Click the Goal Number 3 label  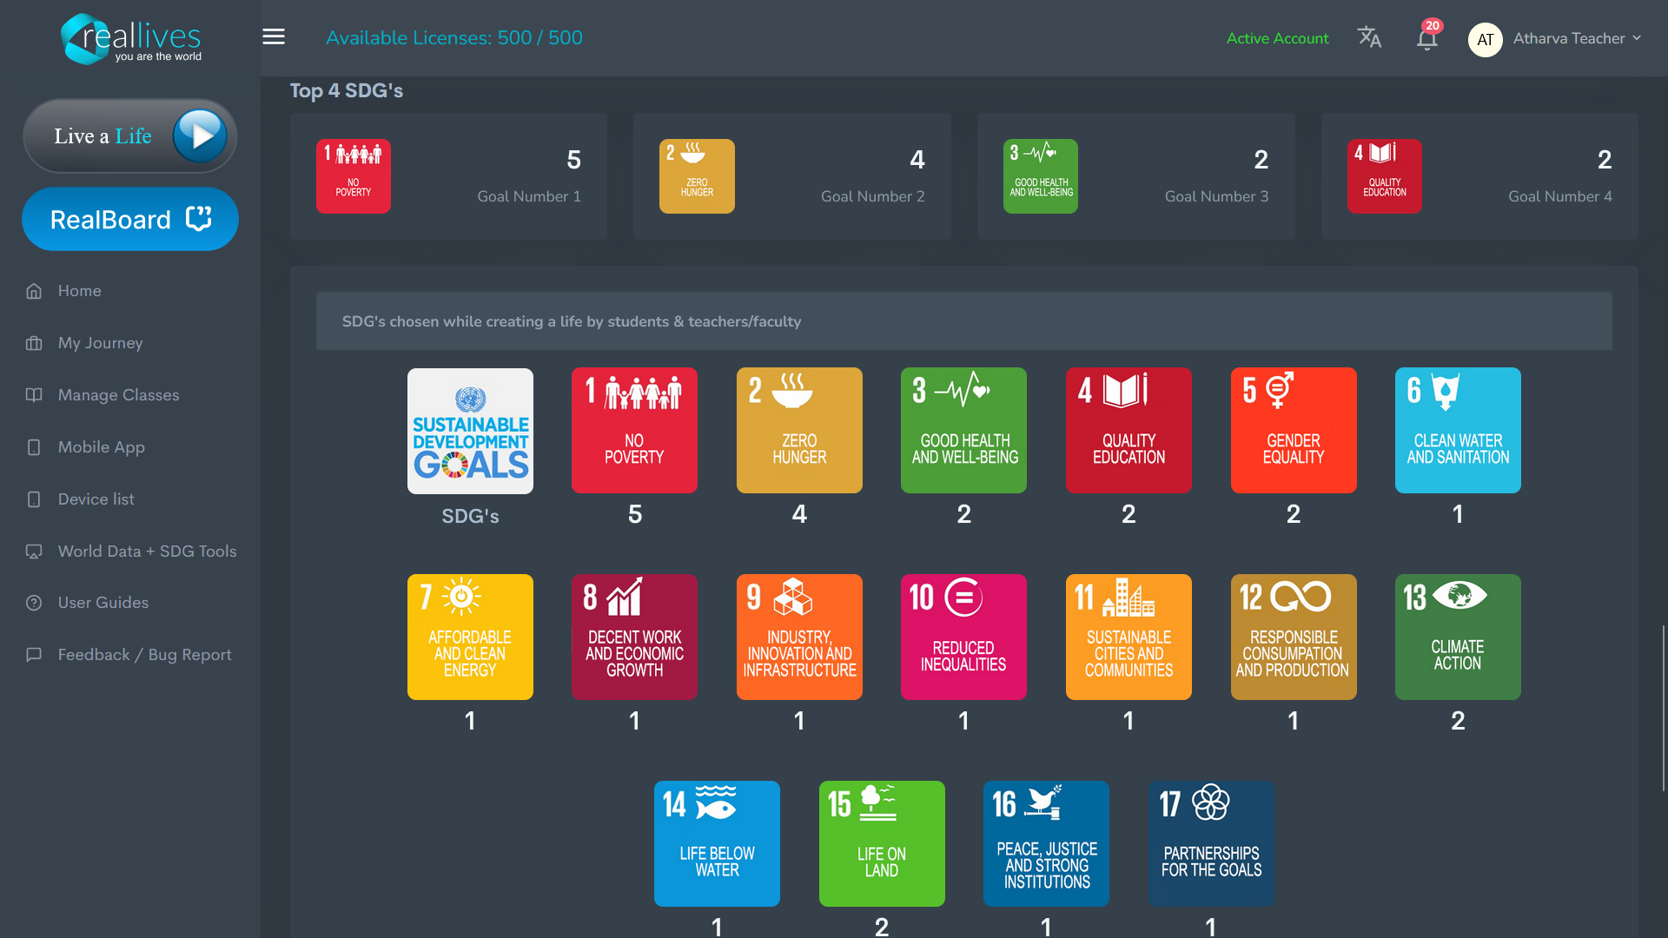pos(1216,196)
